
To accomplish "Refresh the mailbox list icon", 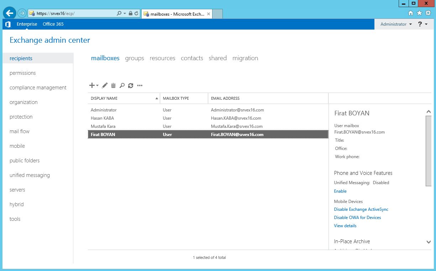I will (131, 85).
